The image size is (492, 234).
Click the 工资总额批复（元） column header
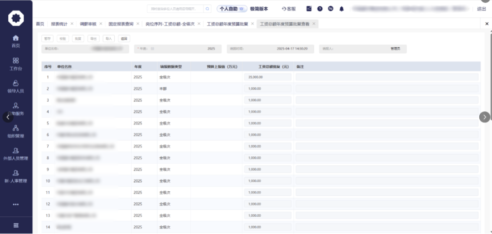point(273,67)
